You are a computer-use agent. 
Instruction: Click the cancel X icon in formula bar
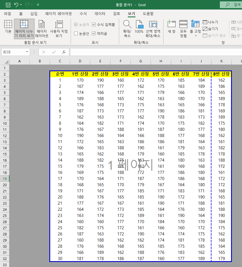tap(44, 52)
